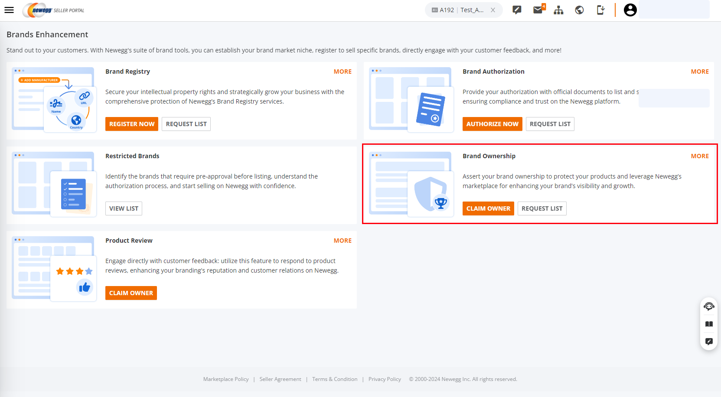Open the hamburger navigation menu
This screenshot has height=397, width=721.
[9, 10]
